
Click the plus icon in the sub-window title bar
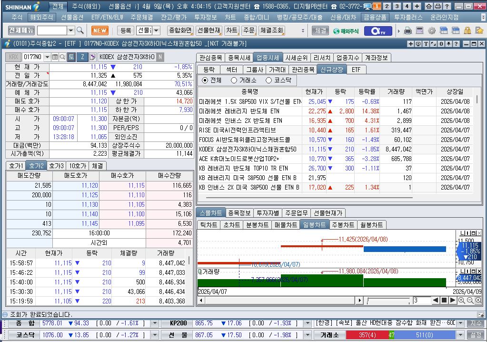click(411, 44)
